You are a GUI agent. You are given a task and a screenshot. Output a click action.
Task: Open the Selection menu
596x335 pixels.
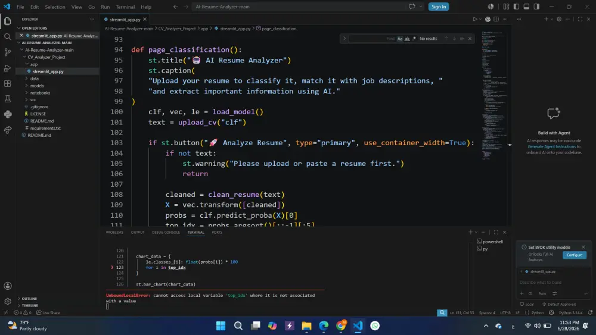click(x=55, y=7)
